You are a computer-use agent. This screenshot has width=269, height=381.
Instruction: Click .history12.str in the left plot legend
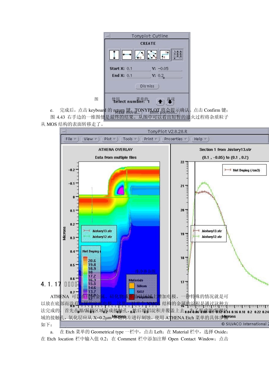102,237
